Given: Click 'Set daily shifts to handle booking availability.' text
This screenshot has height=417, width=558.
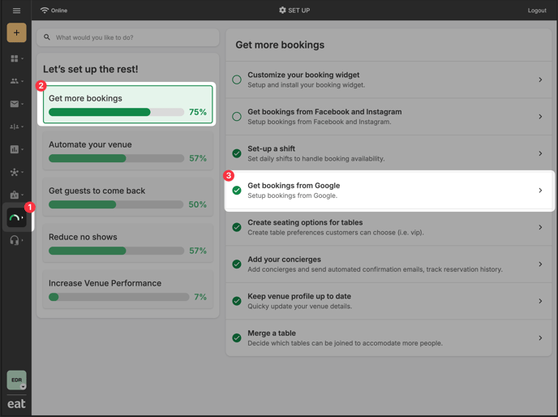Looking at the screenshot, I should click(316, 159).
